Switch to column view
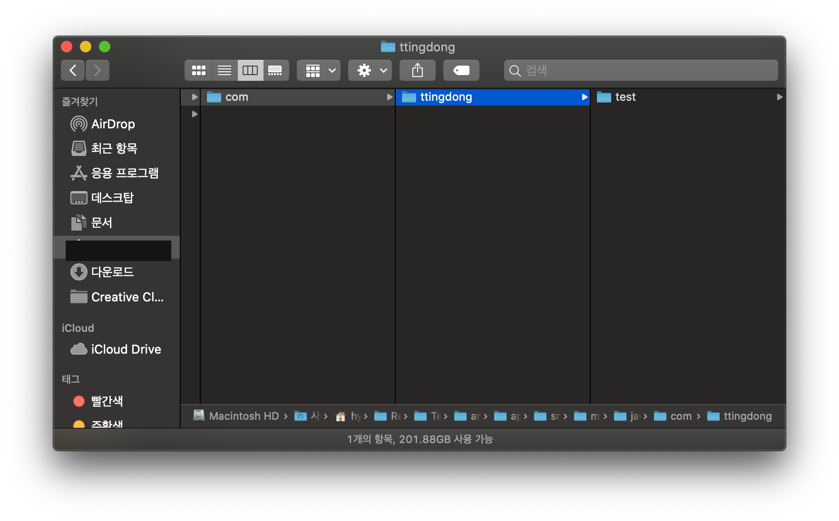Image resolution: width=839 pixels, height=521 pixels. [x=250, y=70]
